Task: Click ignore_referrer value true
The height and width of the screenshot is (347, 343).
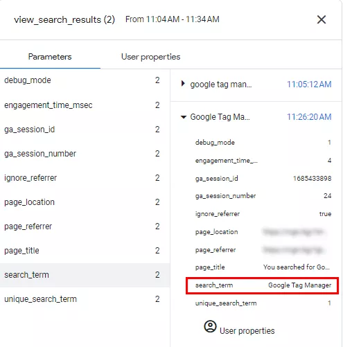Action: (x=325, y=214)
